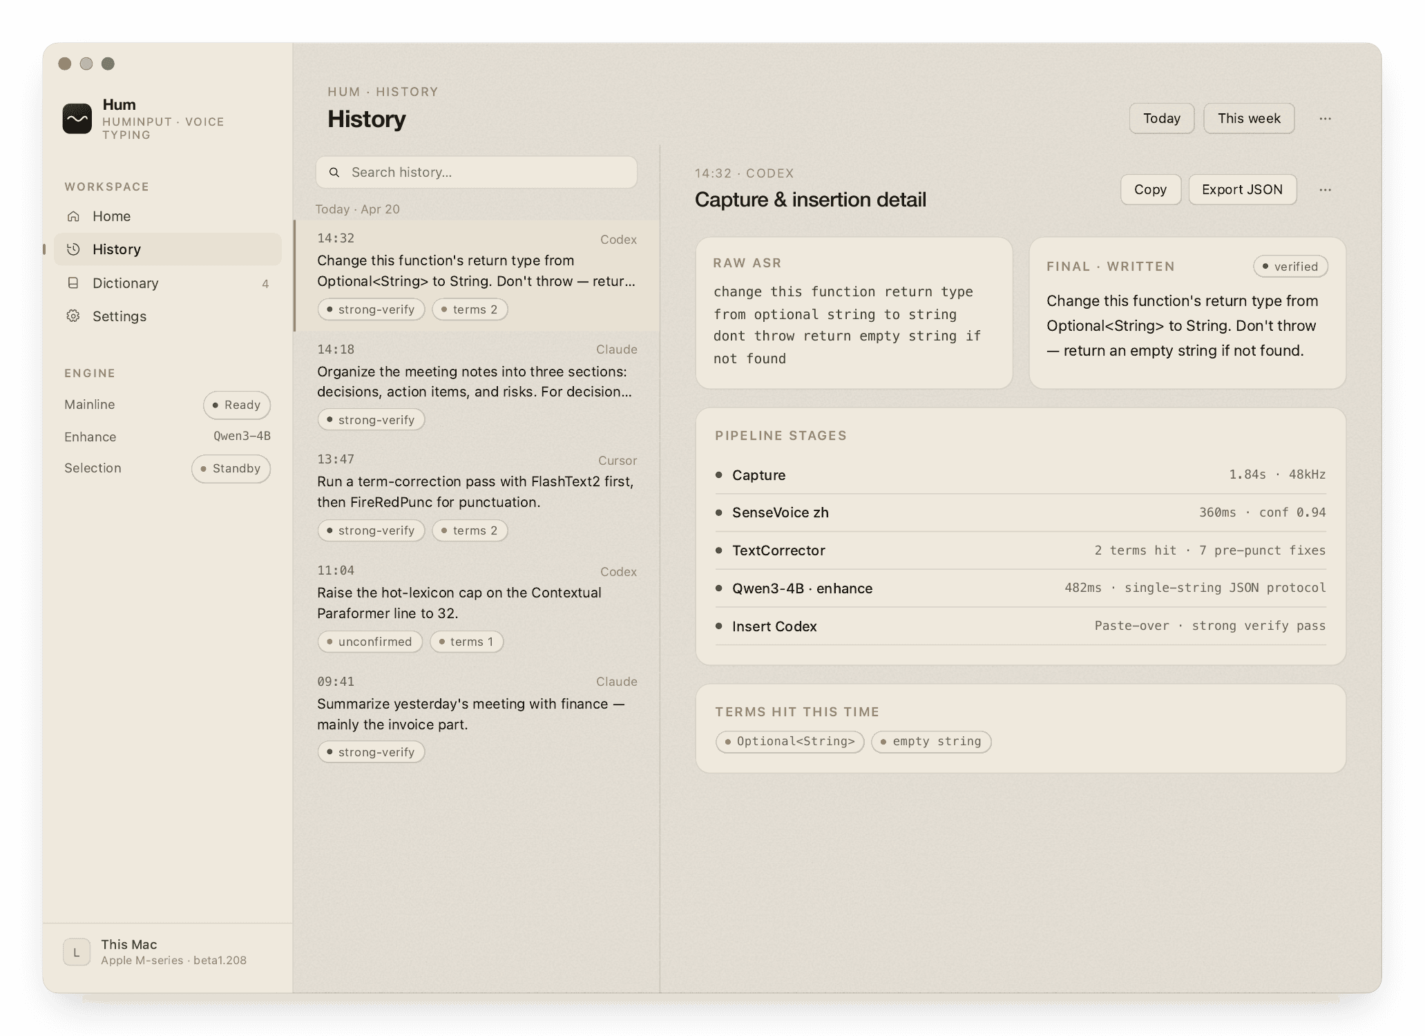Image resolution: width=1425 pixels, height=1036 pixels.
Task: Click the Raw ASR transcript text
Action: pos(848,325)
